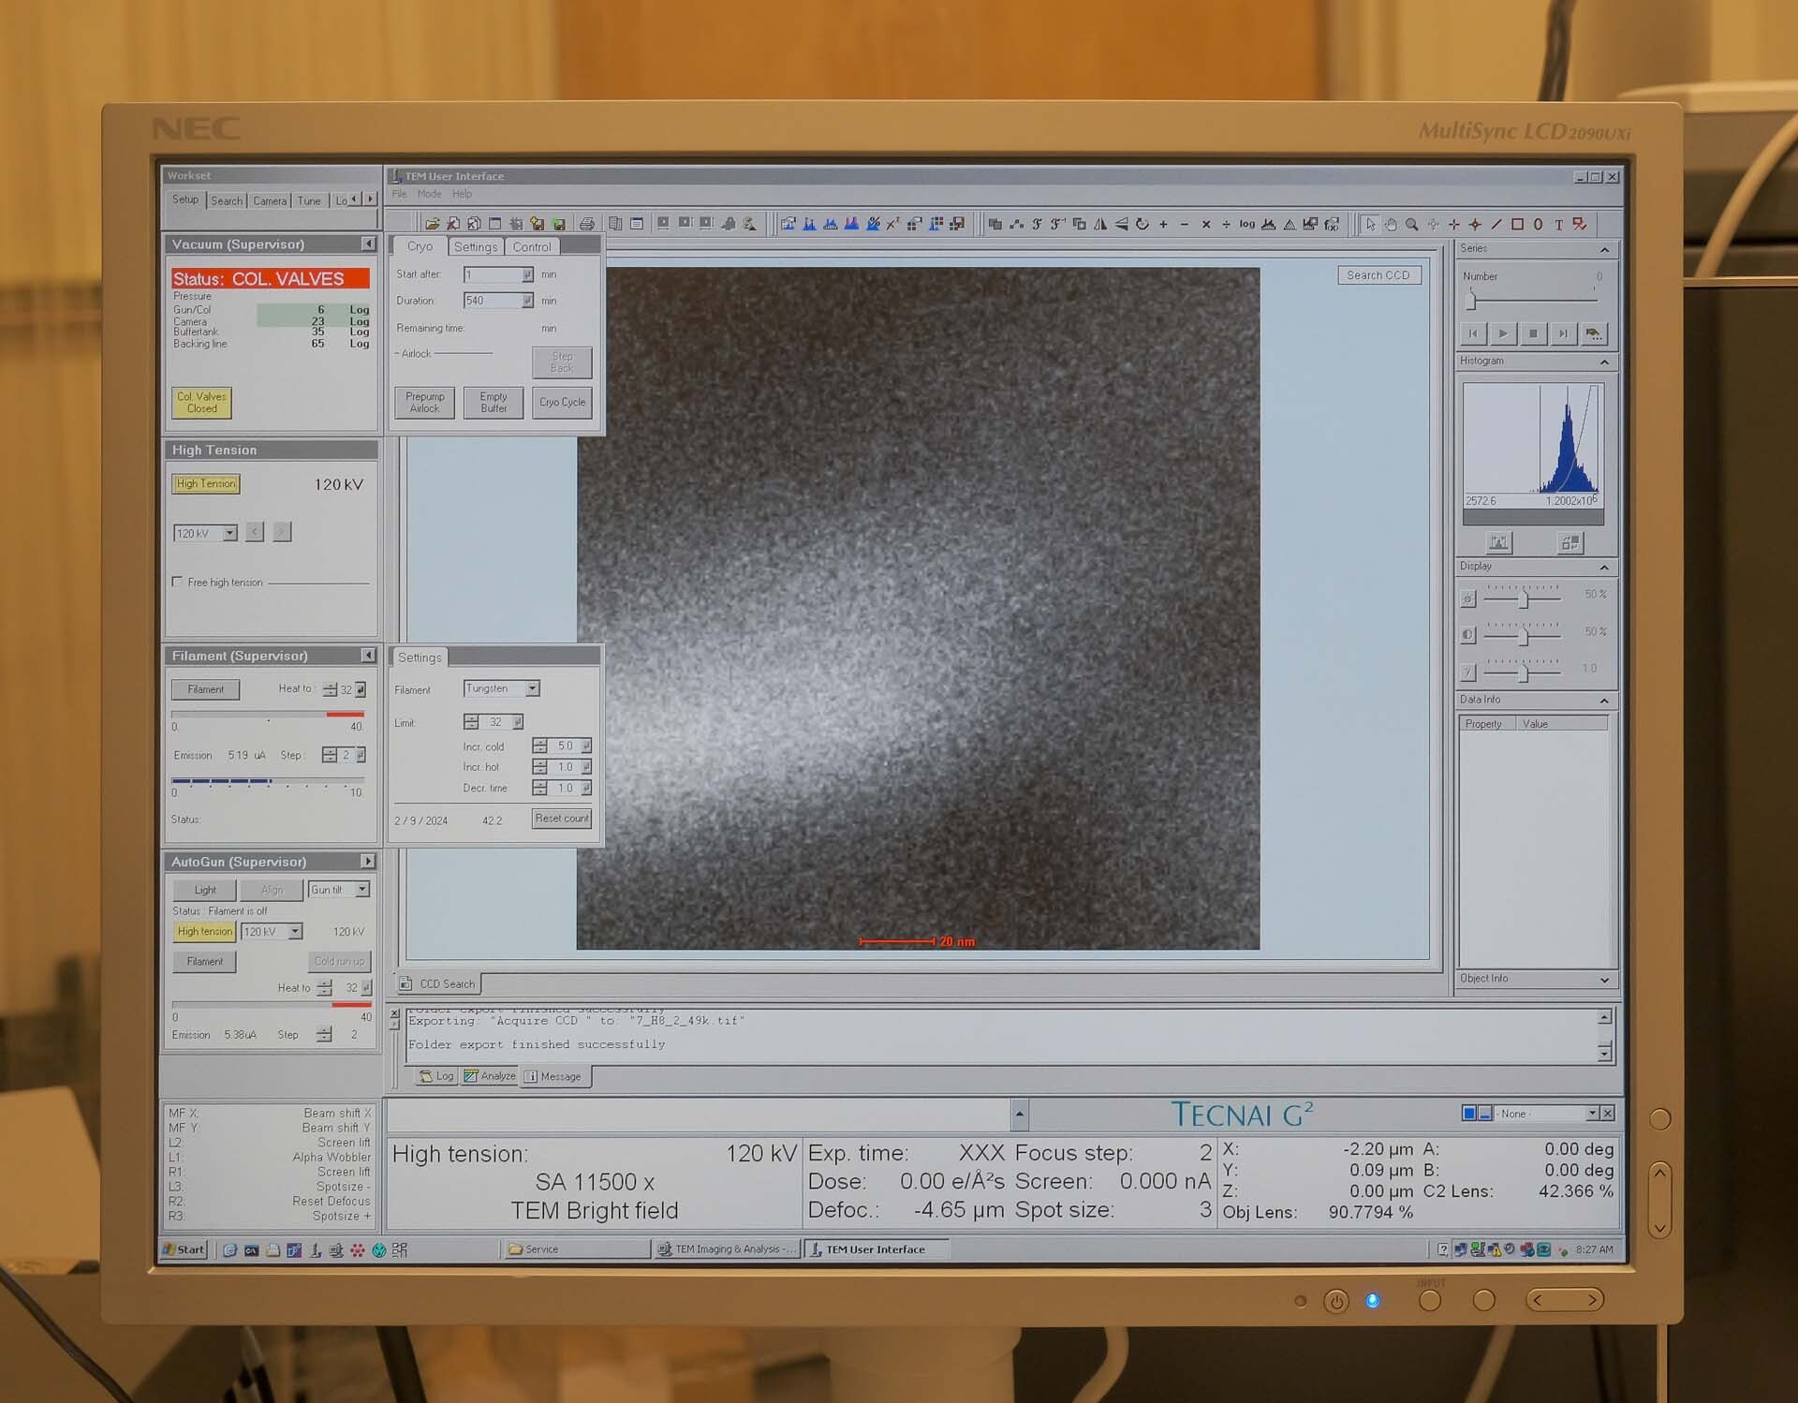Click the right icon below the histogram
1798x1403 pixels.
pyautogui.click(x=1570, y=542)
